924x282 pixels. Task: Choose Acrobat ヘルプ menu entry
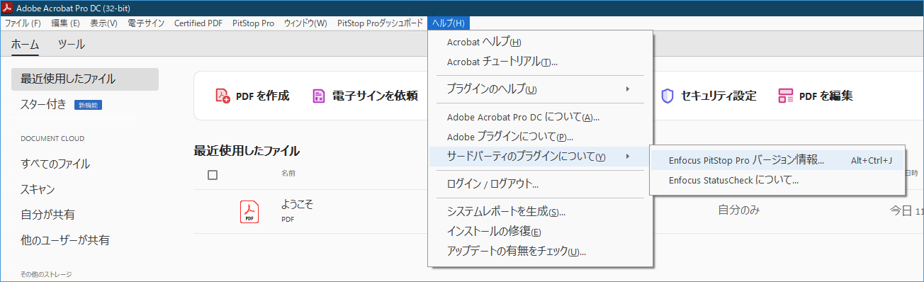(x=539, y=43)
